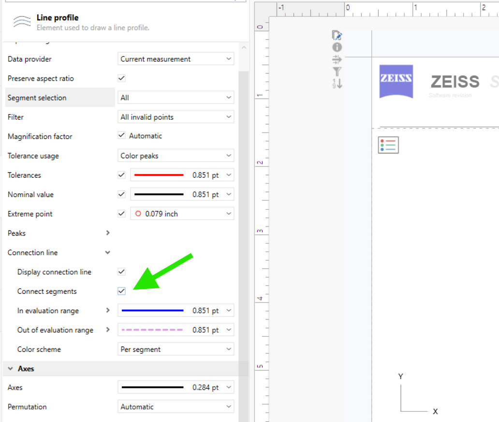Open Nominal value line style dropdown
The width and height of the screenshot is (499, 422).
click(182, 194)
